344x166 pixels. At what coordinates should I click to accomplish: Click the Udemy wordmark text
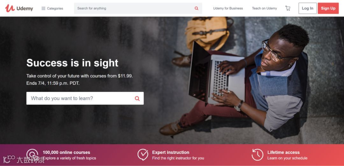point(25,9)
